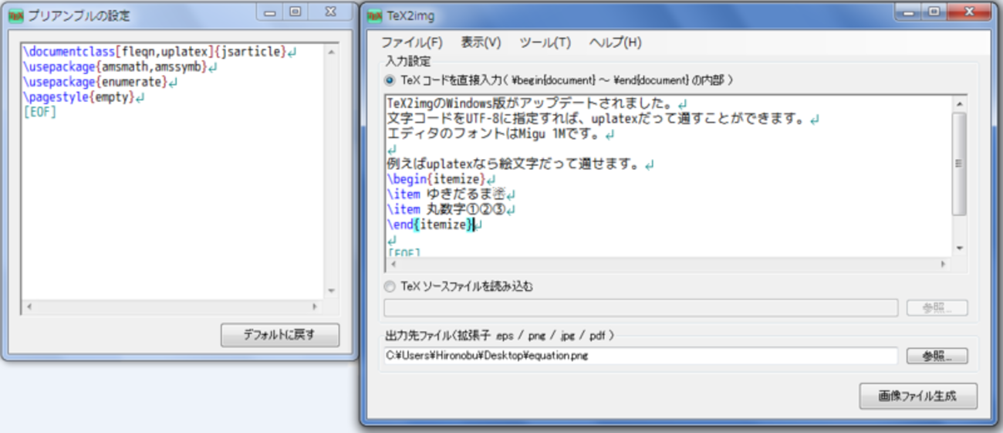Select the TeX ソースファイルを読み込む radio button

(390, 286)
